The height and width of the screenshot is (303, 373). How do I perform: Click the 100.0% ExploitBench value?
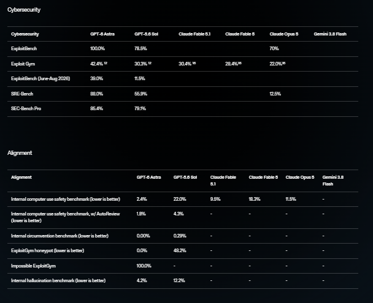pyautogui.click(x=98, y=48)
